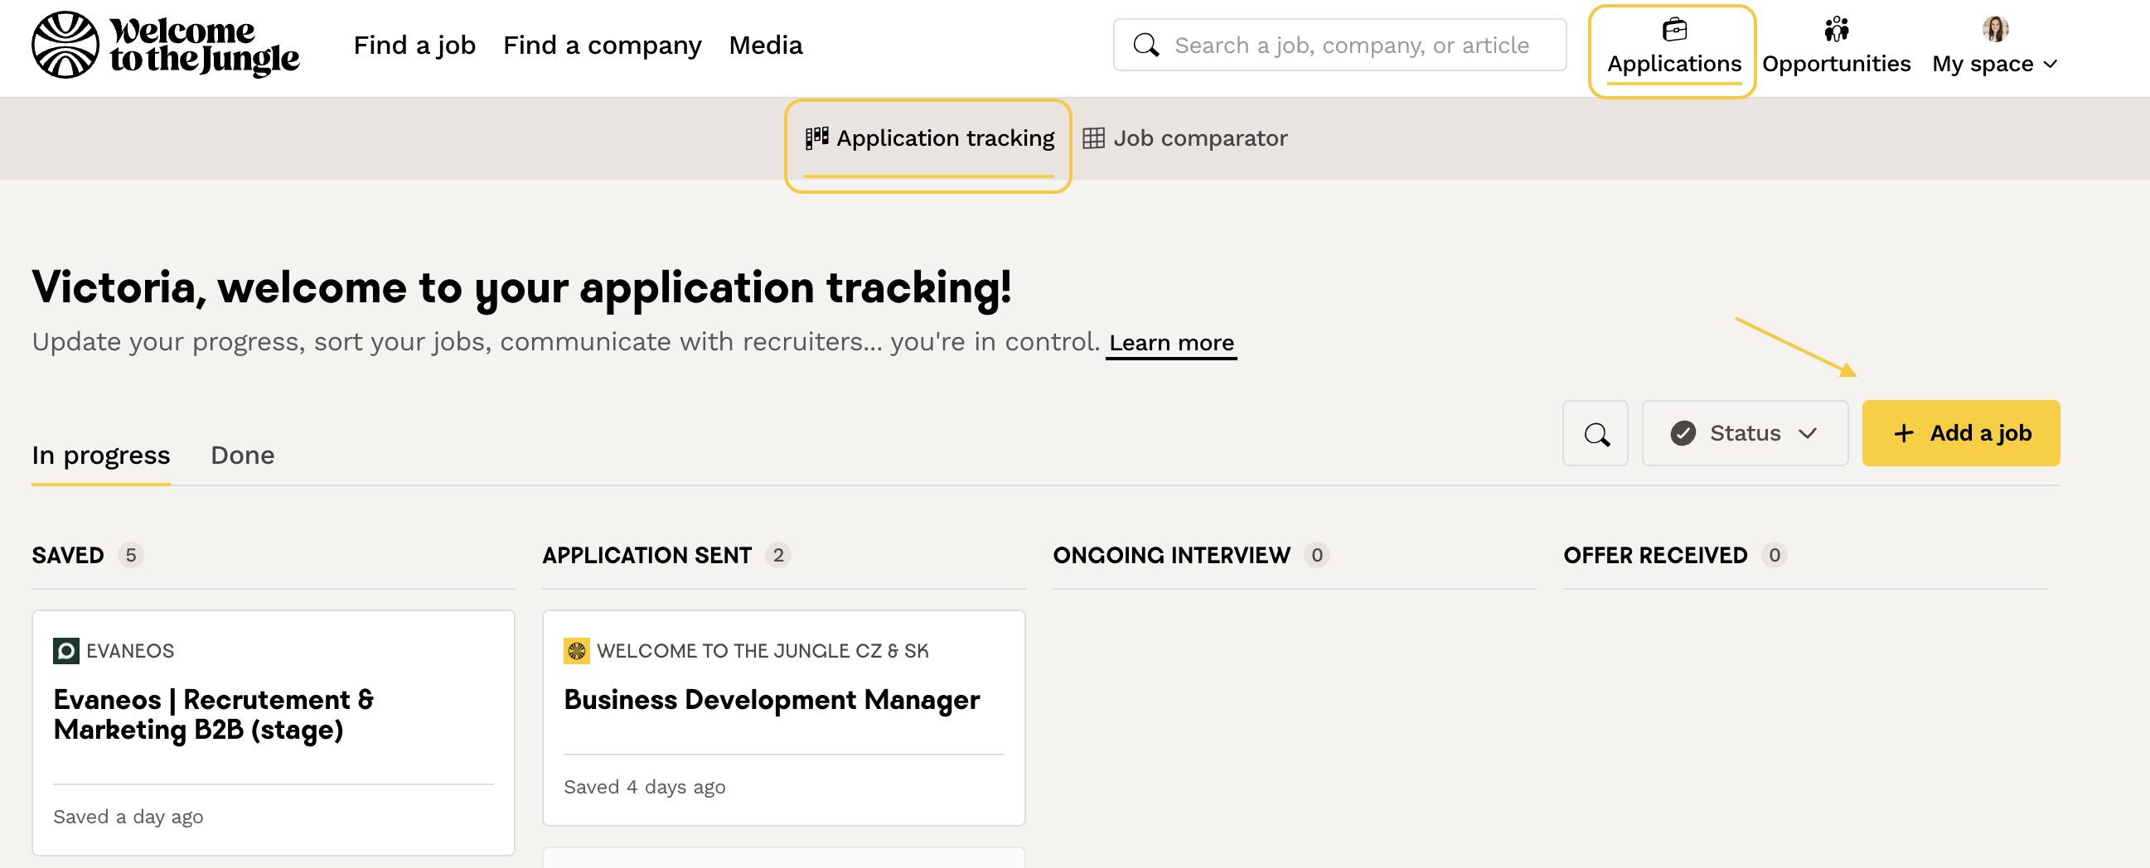
Task: Click the yellow Welcome to the Jungle CZ & SK logo
Action: pyautogui.click(x=577, y=651)
